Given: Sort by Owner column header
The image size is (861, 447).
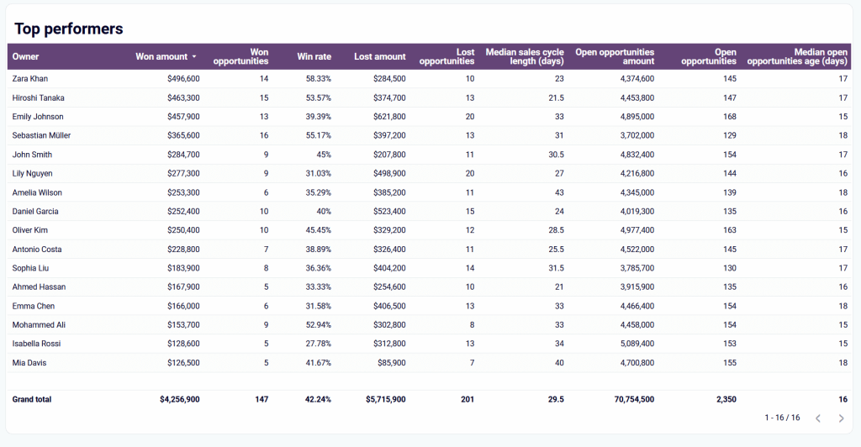Looking at the screenshot, I should 26,56.
